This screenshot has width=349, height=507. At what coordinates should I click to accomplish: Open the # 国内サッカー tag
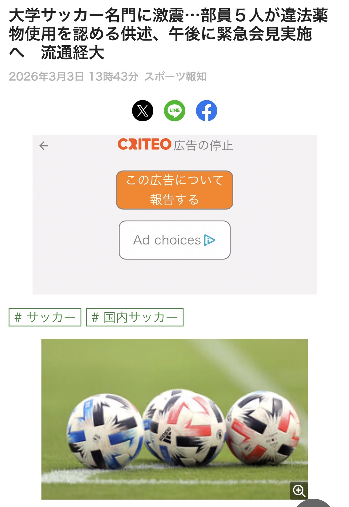135,317
